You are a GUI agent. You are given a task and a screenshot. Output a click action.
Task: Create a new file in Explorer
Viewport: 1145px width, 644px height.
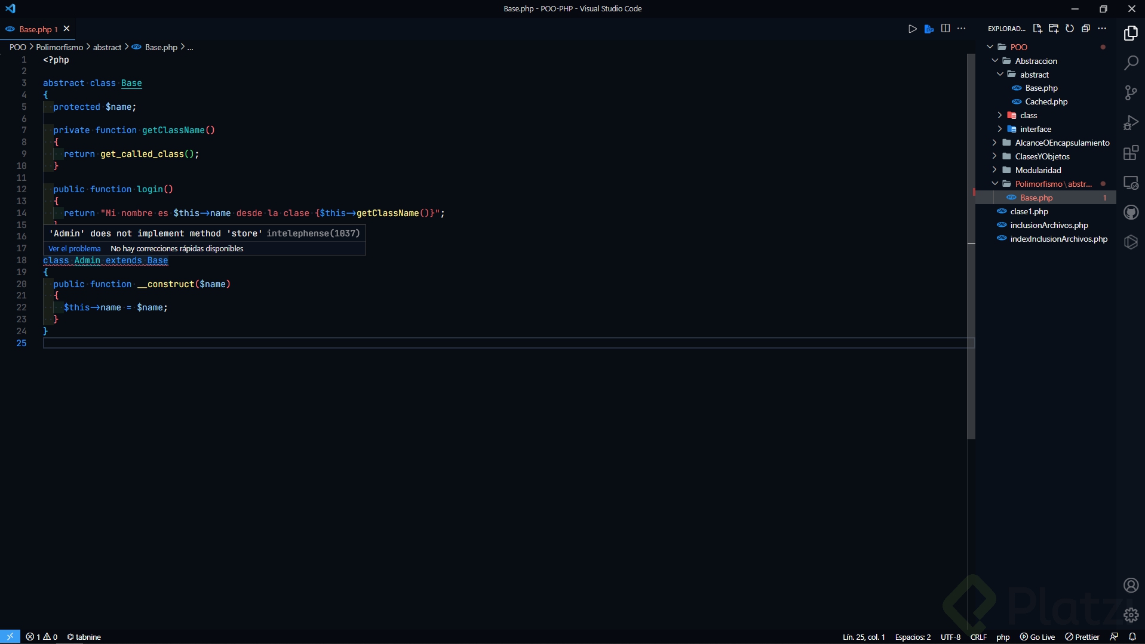1037,29
